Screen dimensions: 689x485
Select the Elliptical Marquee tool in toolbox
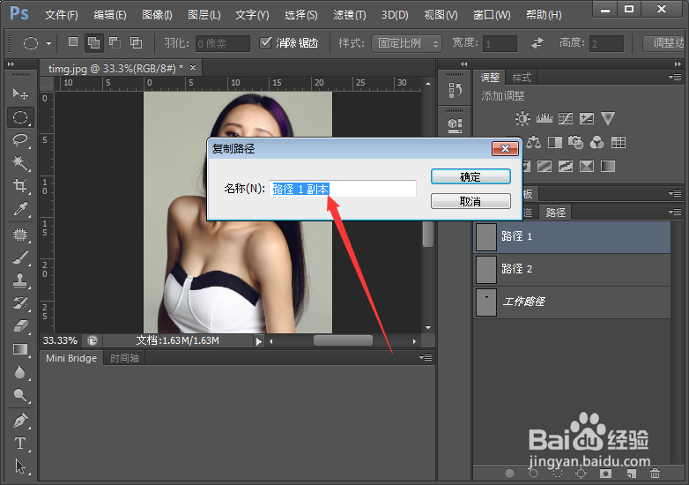click(19, 117)
